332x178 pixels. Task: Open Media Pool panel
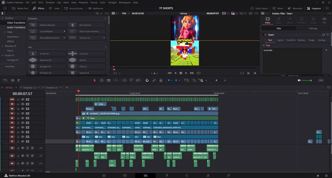coord(20,8)
